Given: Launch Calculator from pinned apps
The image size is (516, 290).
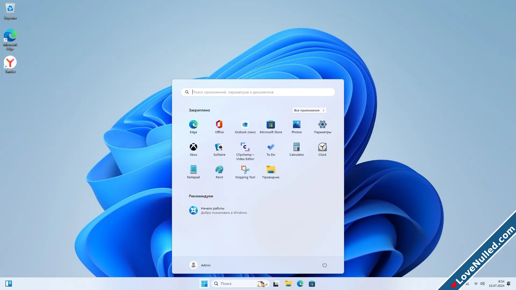Looking at the screenshot, I should coord(297,150).
